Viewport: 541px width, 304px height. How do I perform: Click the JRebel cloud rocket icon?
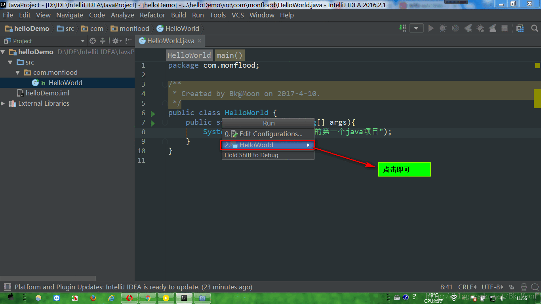(x=493, y=28)
